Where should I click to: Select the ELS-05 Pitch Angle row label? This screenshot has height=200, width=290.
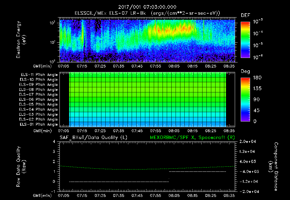coord(39,105)
